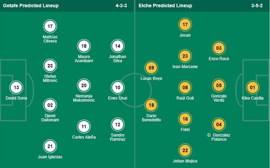Select Sandro Ramirez's number 12 circle

118,124
